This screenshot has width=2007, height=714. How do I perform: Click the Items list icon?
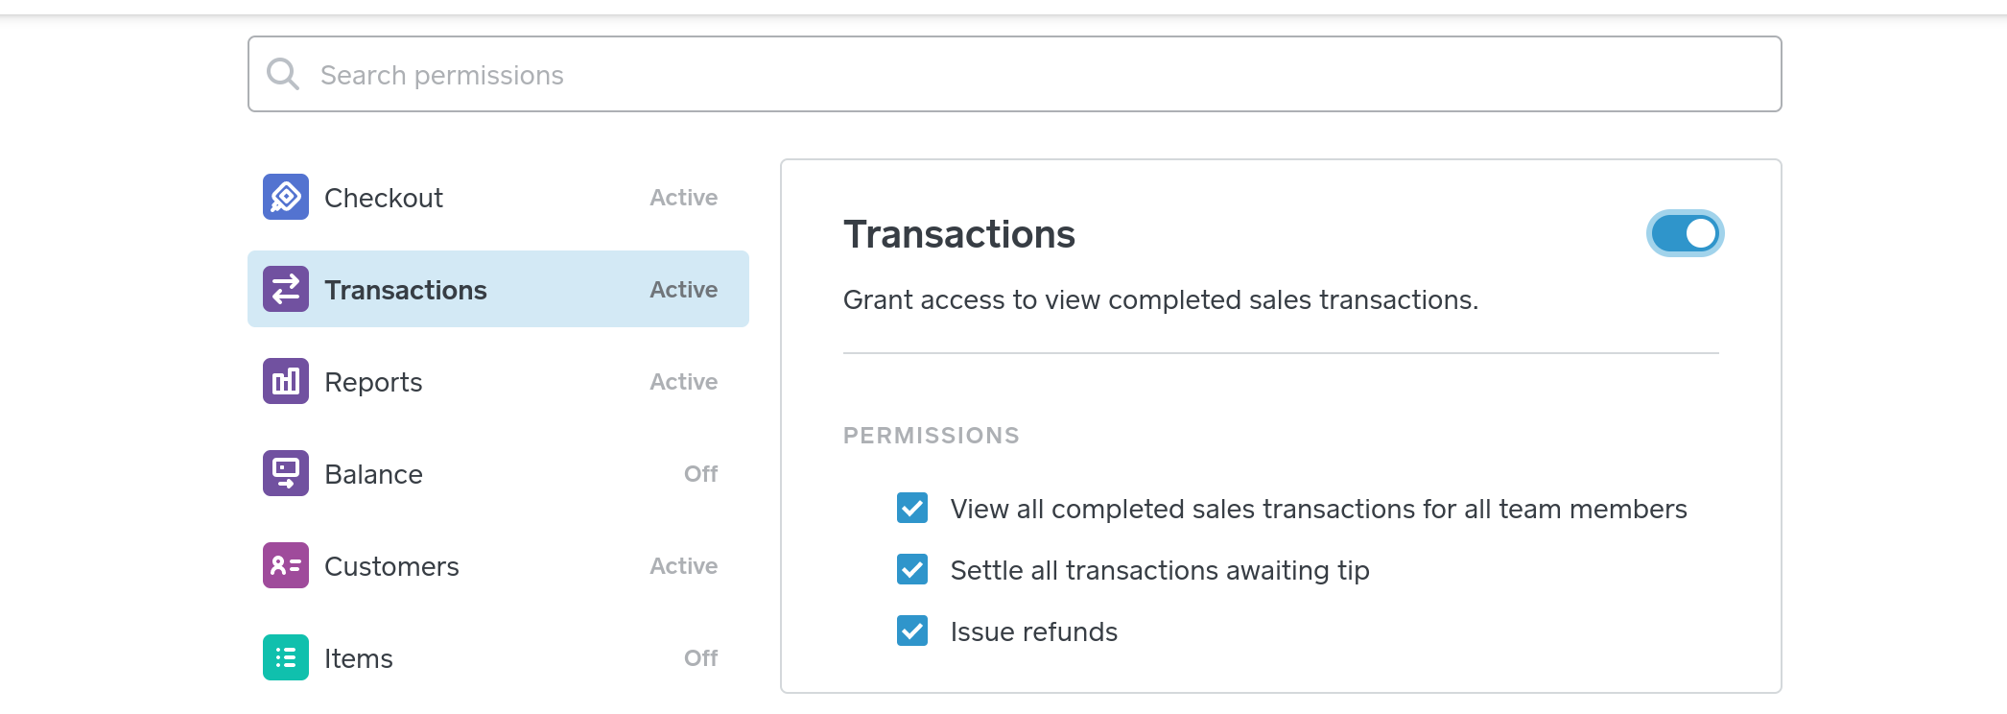pos(286,657)
